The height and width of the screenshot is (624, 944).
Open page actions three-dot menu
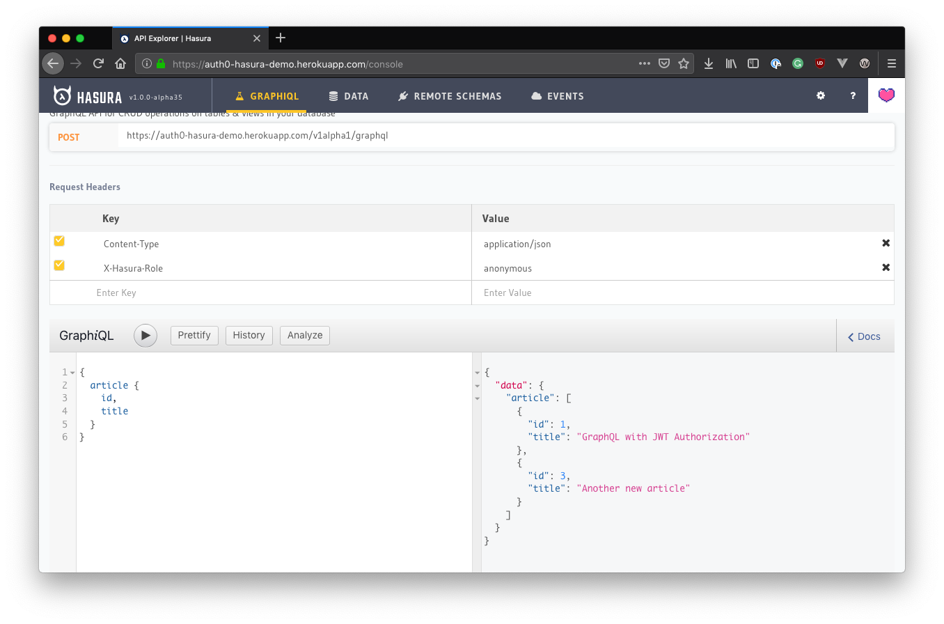coord(645,63)
